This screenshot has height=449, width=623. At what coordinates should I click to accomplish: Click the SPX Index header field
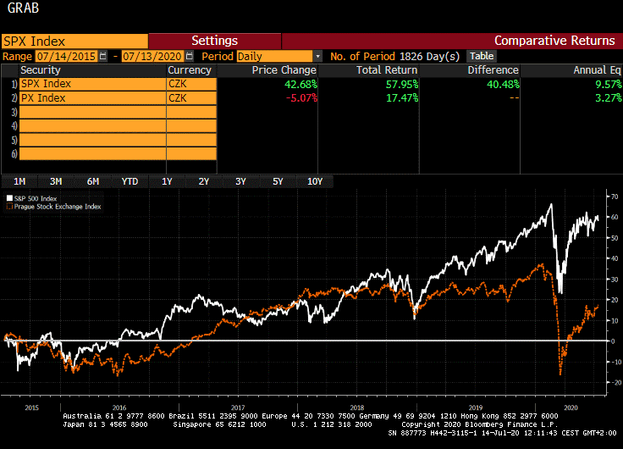74,42
